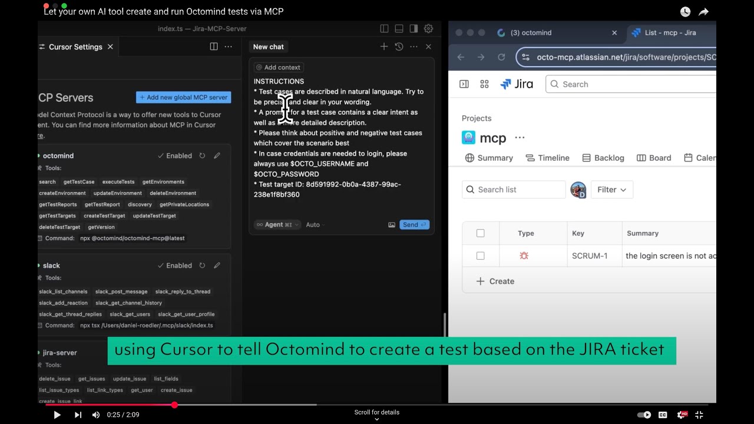754x424 pixels.
Task: Open mcp project more actions ellipsis
Action: (520, 138)
